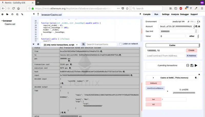Copy the input data value
The image size is (205, 117).
pos(132,75)
